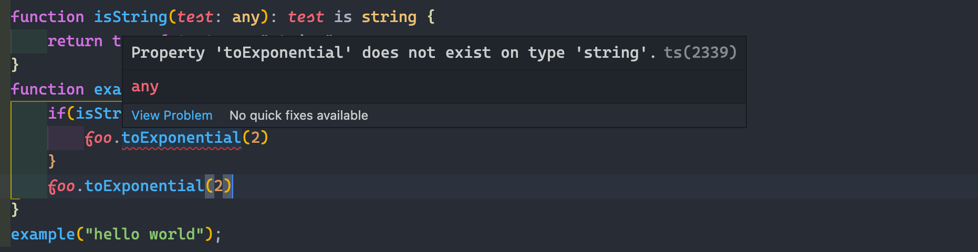Viewport: 978px width, 252px height.
Task: Click the 'test' parameter in isString
Action: coord(195,17)
